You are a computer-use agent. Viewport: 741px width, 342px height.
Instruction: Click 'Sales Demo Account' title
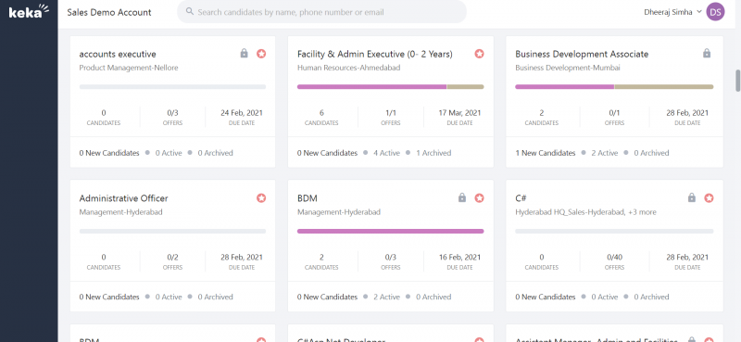(109, 12)
